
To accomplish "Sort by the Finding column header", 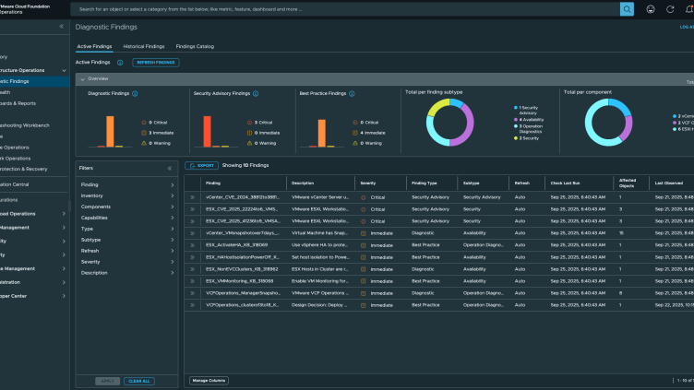I will pos(213,183).
